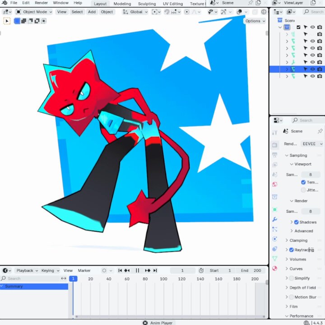Choose the Extend selection mode icon

(23, 21)
